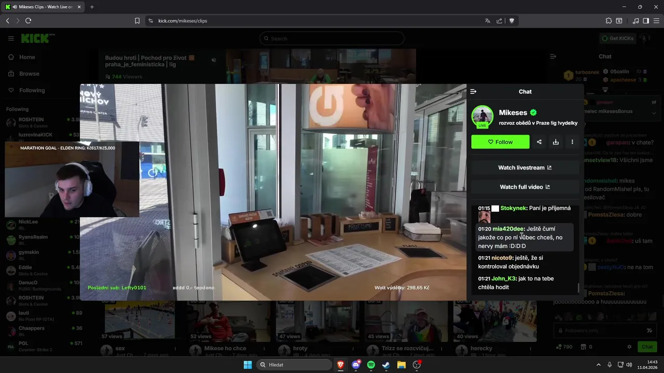Open PGL channel in Following list
Viewport: 664px width, 373px height.
tap(44, 346)
